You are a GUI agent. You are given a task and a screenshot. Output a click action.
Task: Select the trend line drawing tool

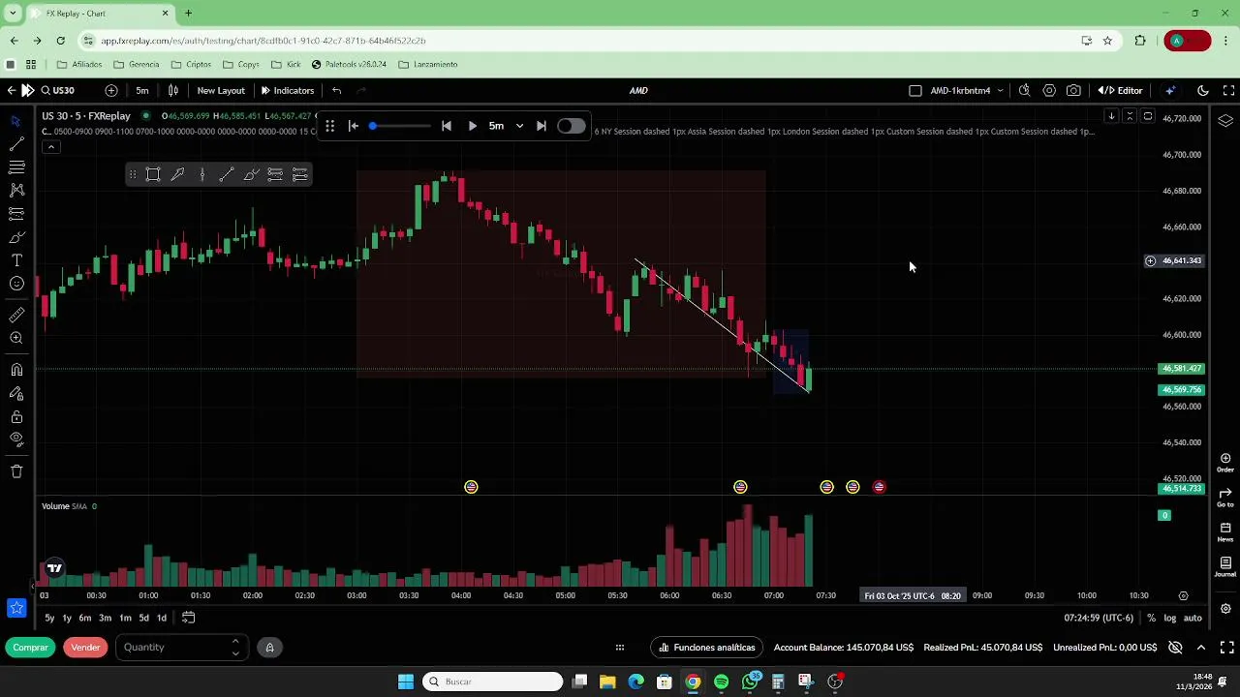click(x=16, y=144)
